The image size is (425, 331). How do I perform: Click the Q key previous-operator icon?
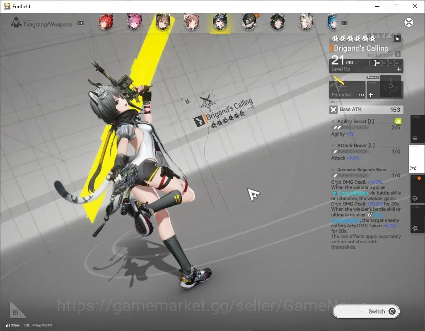pos(80,23)
